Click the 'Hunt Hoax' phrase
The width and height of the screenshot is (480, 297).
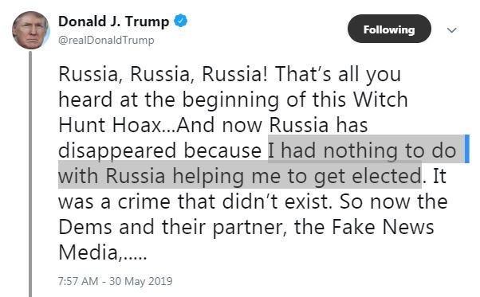click(110, 125)
